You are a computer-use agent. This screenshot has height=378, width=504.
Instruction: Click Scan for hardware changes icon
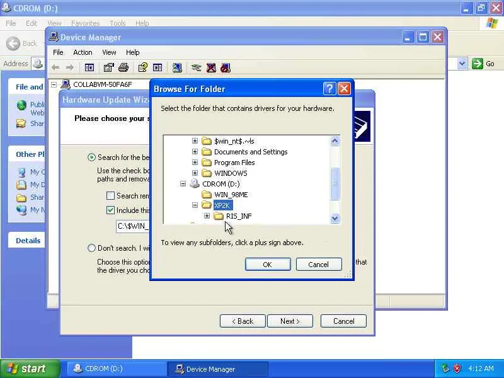click(x=177, y=67)
